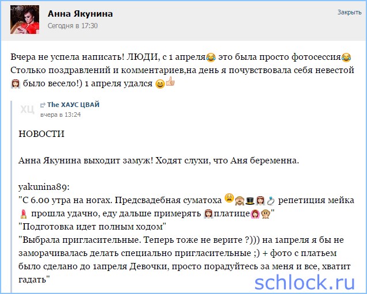Screen dimensions: 367x294
Task: Open The ХАУС ЦВАЙ community link
Action: (x=73, y=105)
